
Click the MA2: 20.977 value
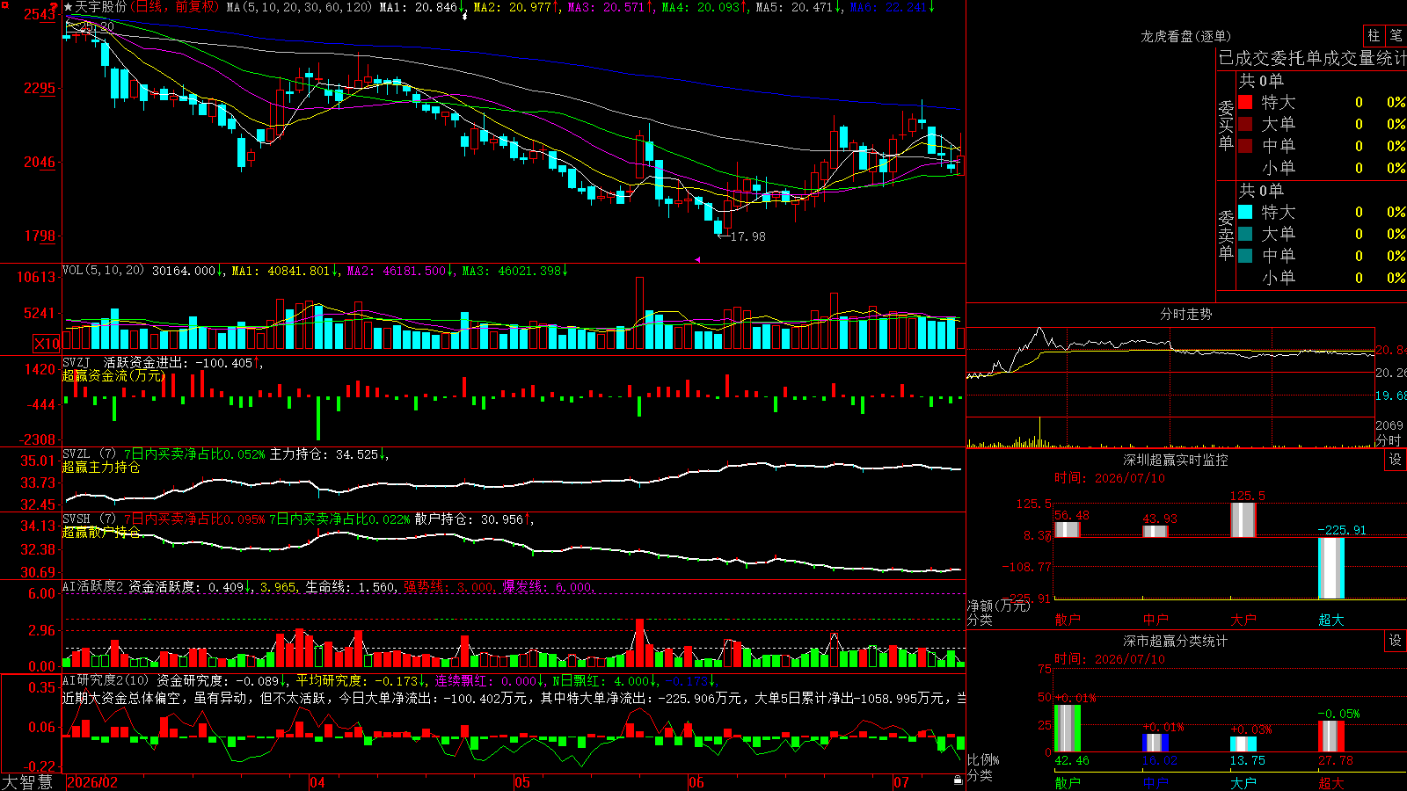click(x=512, y=7)
